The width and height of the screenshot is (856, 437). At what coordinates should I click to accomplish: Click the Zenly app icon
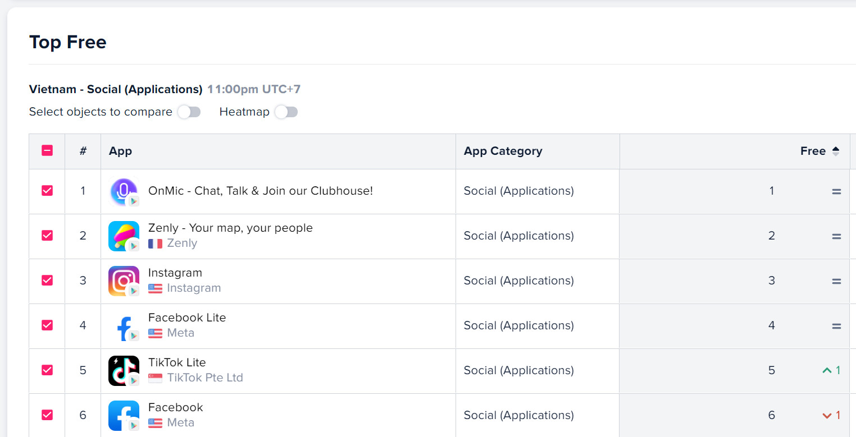pyautogui.click(x=124, y=236)
